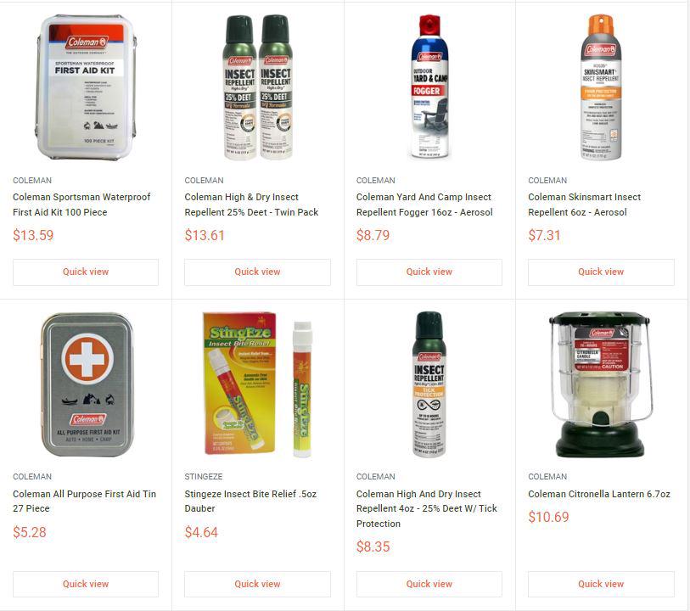Quick view the Citronella Lantern
Image resolution: width=690 pixels, height=611 pixels.
click(x=601, y=584)
